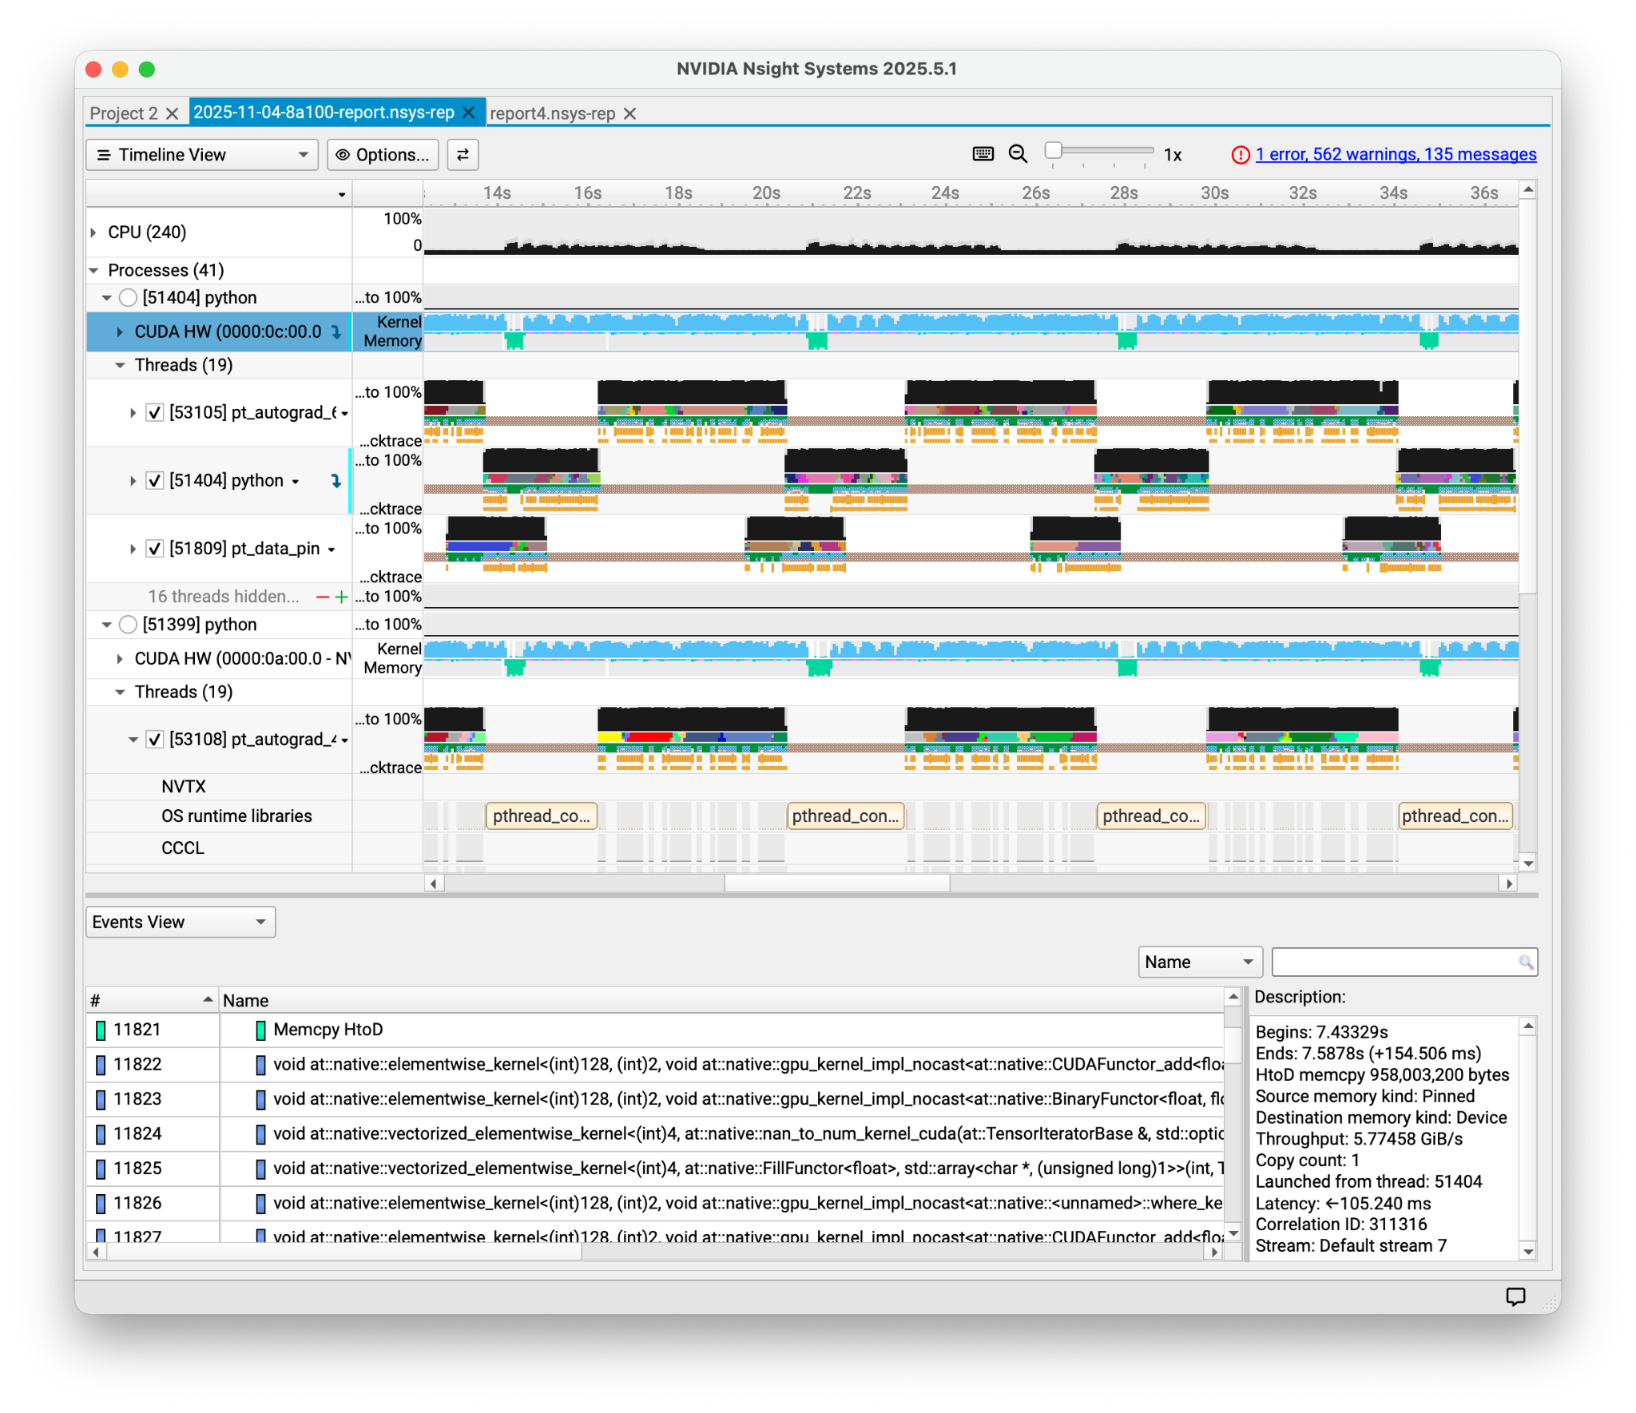Click the blue marker beside event 11822
Screen dimensions: 1636x1413
click(x=101, y=1065)
